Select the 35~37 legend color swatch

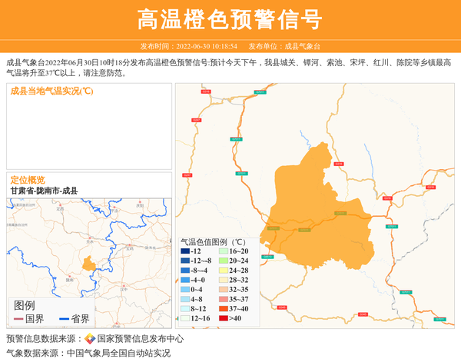tap(223, 299)
